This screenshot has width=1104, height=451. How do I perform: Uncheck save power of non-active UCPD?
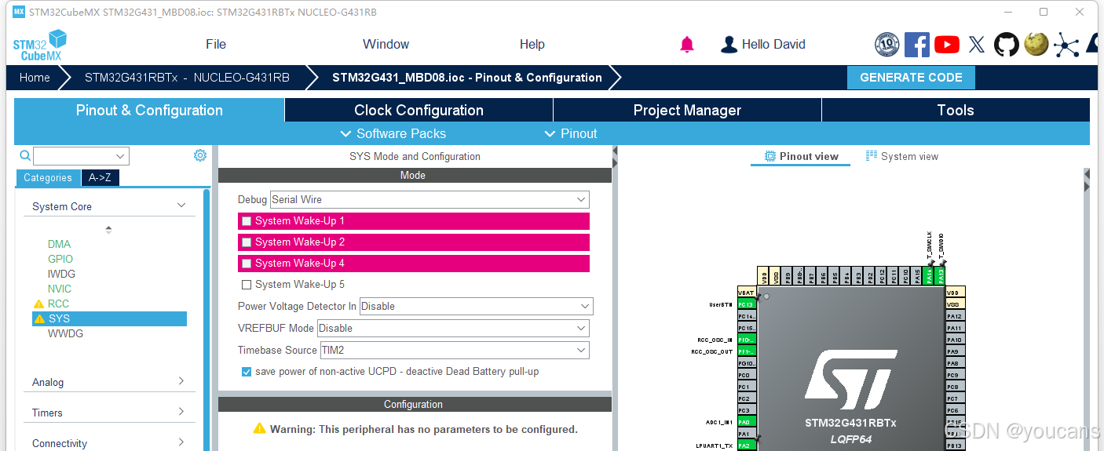(247, 372)
